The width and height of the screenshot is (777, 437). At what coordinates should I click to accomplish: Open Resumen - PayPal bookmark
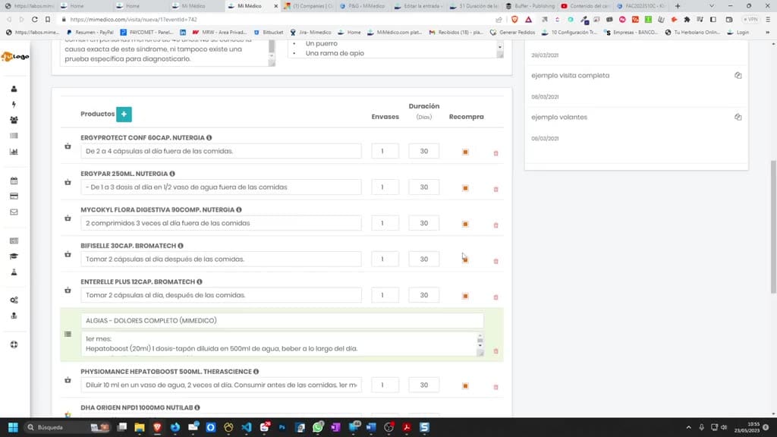[x=90, y=32]
